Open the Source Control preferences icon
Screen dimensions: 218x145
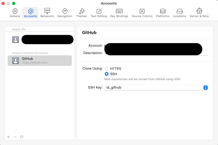click(x=142, y=11)
